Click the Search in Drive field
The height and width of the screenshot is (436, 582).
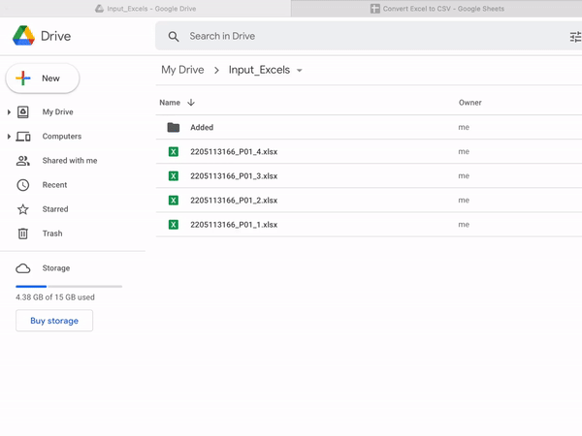tap(369, 37)
